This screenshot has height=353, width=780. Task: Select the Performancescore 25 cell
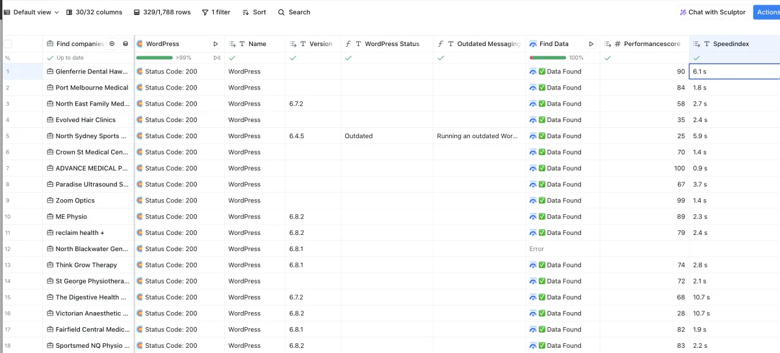pos(644,136)
